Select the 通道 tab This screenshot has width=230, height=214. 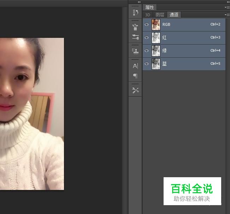pos(174,15)
